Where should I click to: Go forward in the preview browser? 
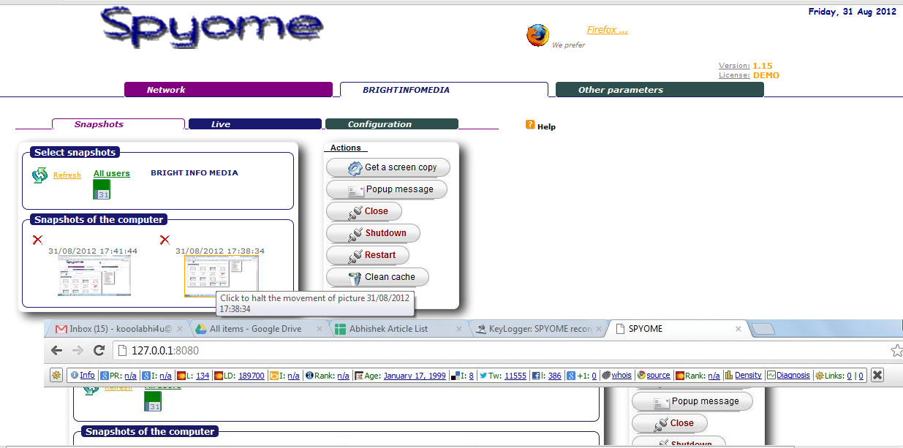[x=78, y=351]
